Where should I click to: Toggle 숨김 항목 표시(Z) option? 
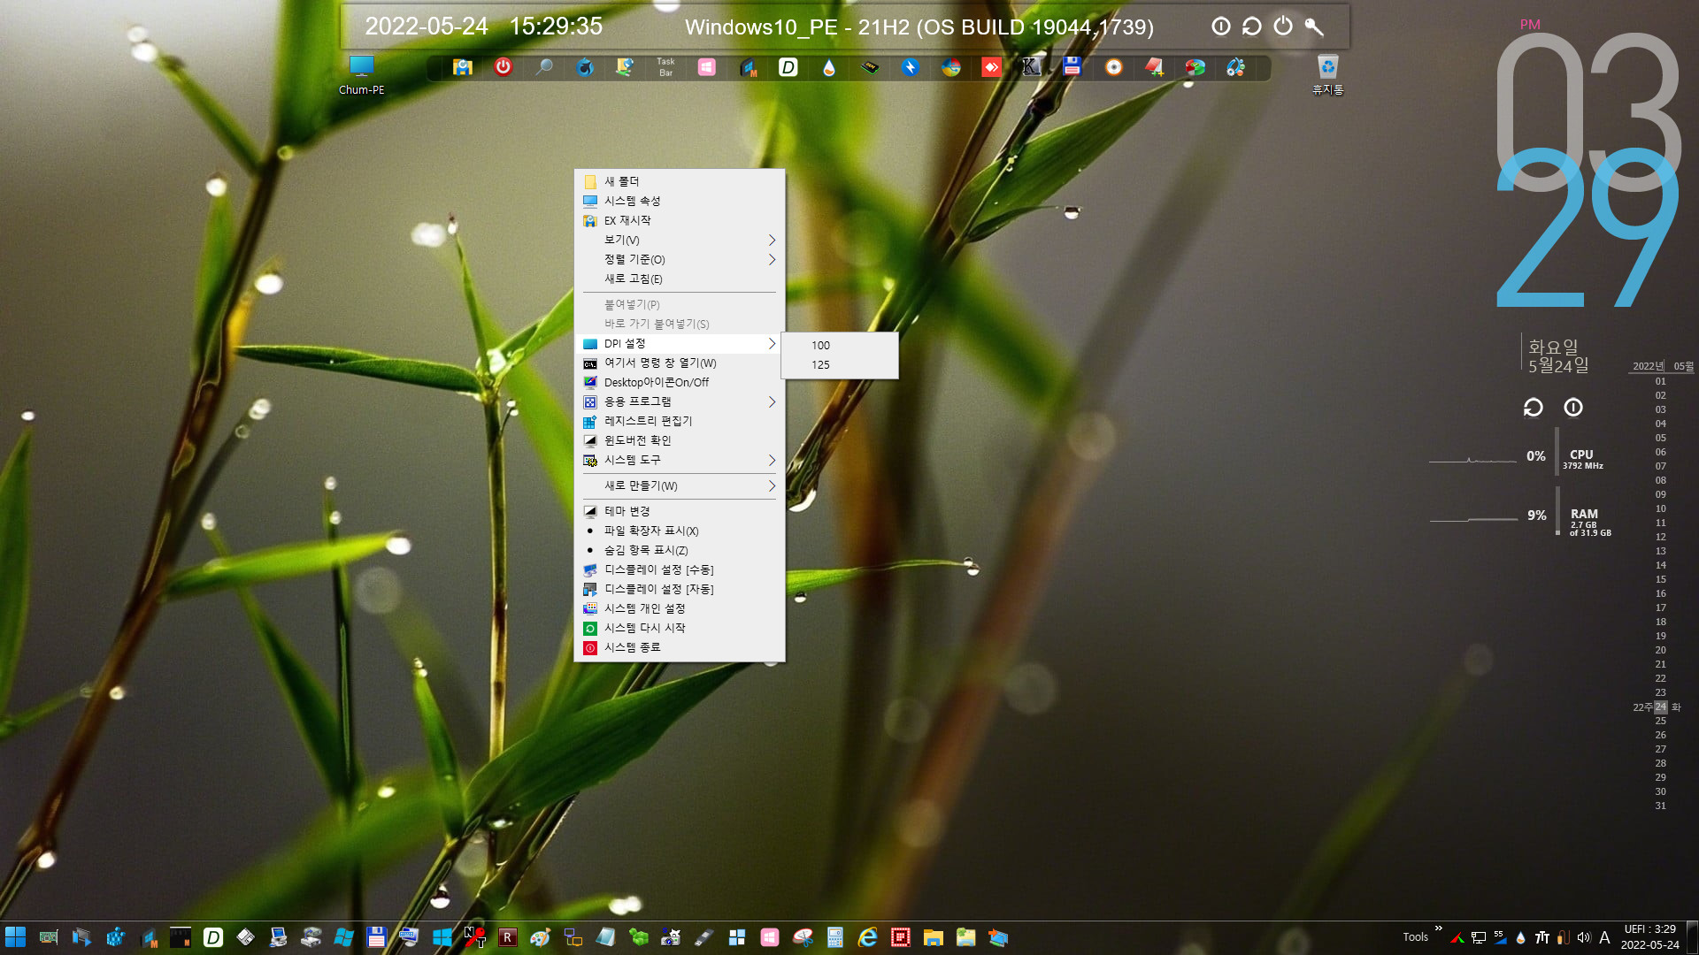680,550
